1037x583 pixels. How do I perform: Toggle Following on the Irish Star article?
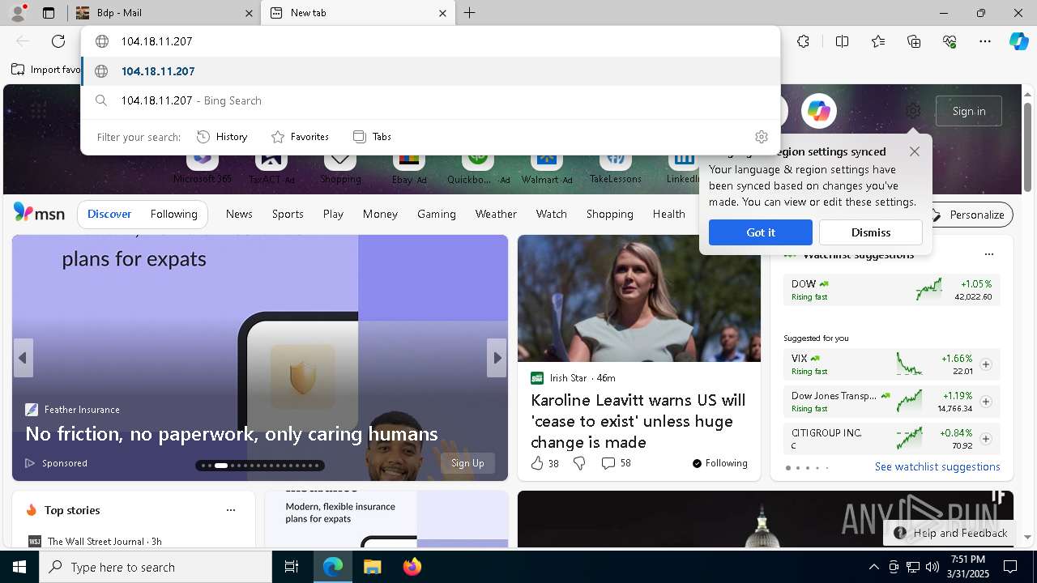pyautogui.click(x=719, y=463)
